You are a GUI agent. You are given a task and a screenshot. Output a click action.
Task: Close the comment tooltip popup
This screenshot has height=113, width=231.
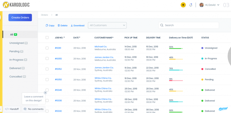tap(45, 93)
